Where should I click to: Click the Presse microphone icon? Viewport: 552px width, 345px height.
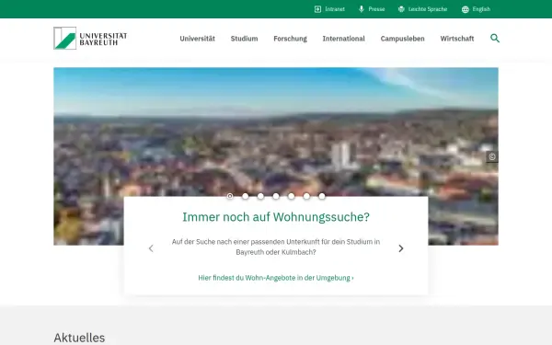click(x=362, y=9)
